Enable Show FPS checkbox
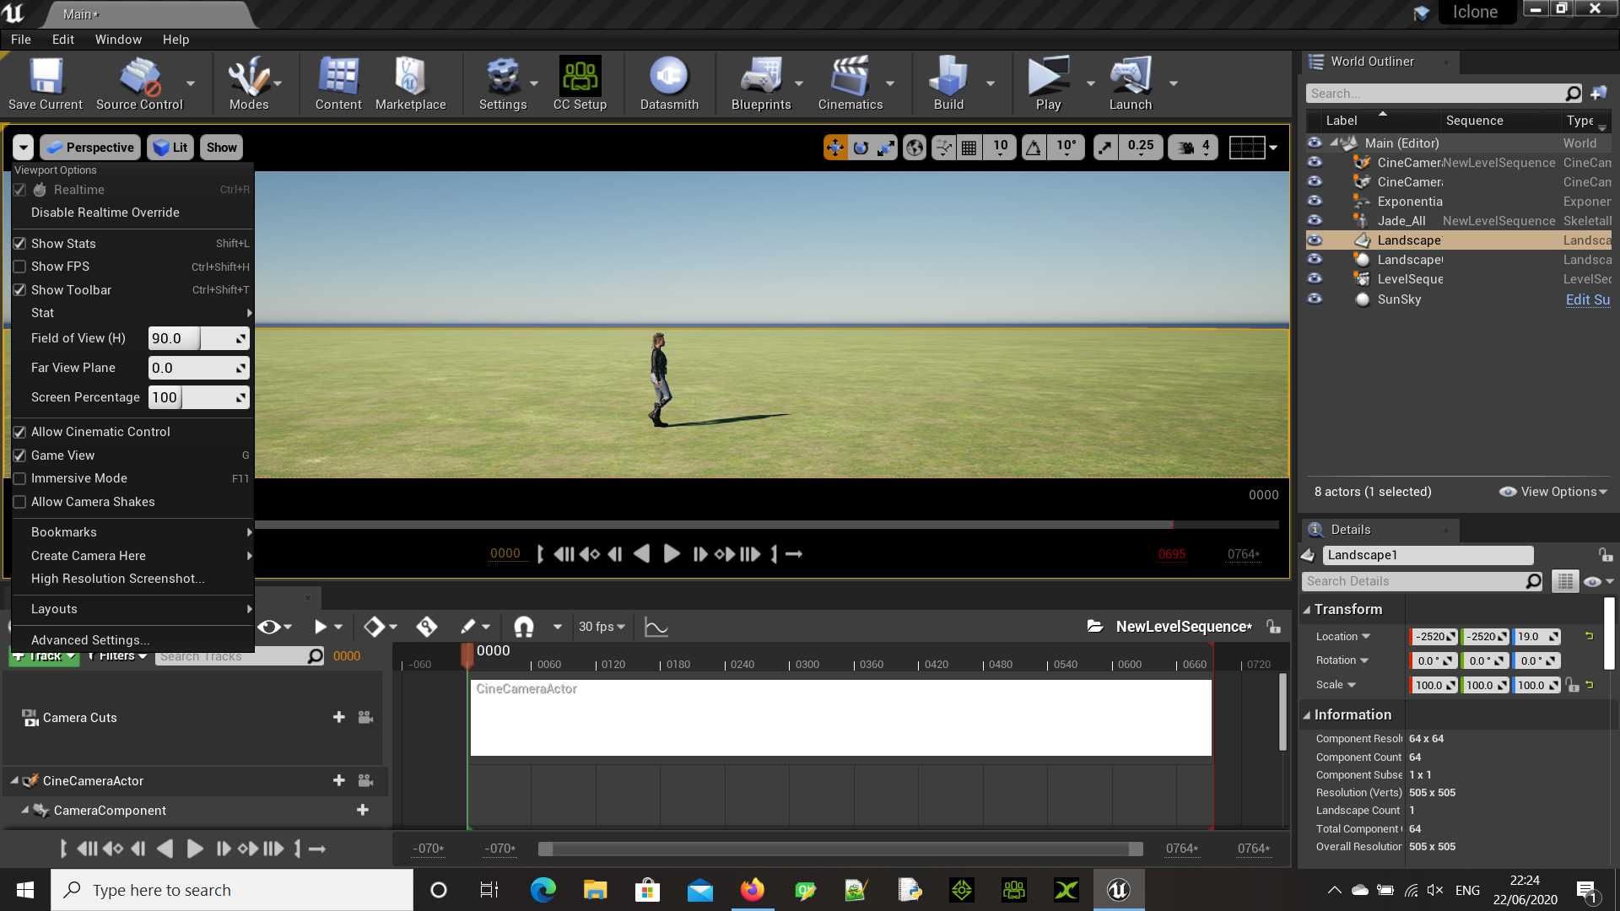 click(19, 267)
